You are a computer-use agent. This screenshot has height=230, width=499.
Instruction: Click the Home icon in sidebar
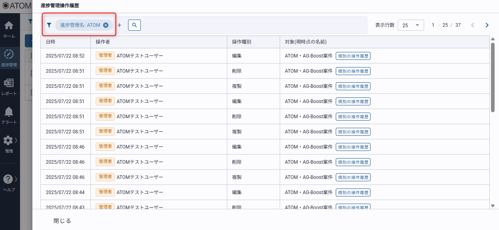[x=9, y=26]
